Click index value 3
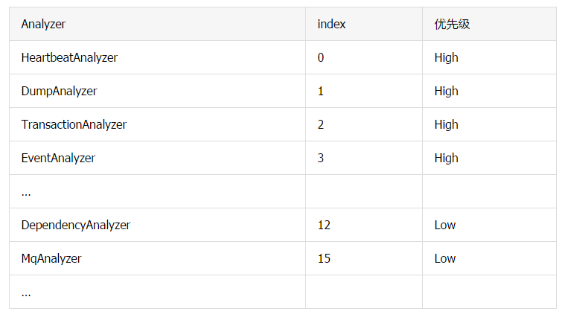571x323 pixels. point(321,158)
